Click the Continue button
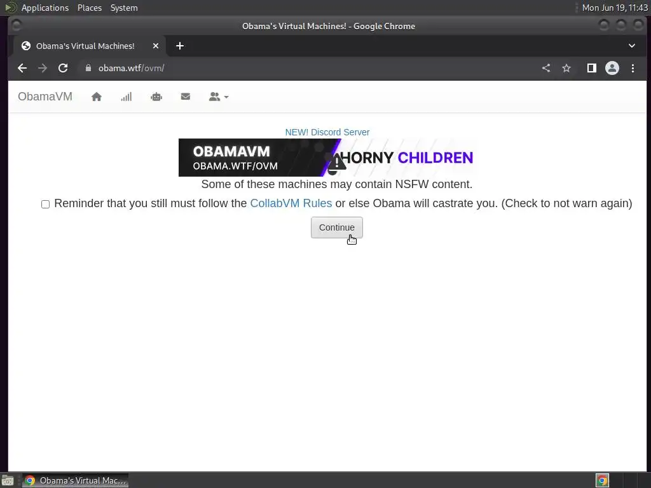Viewport: 651px width, 488px height. click(337, 227)
